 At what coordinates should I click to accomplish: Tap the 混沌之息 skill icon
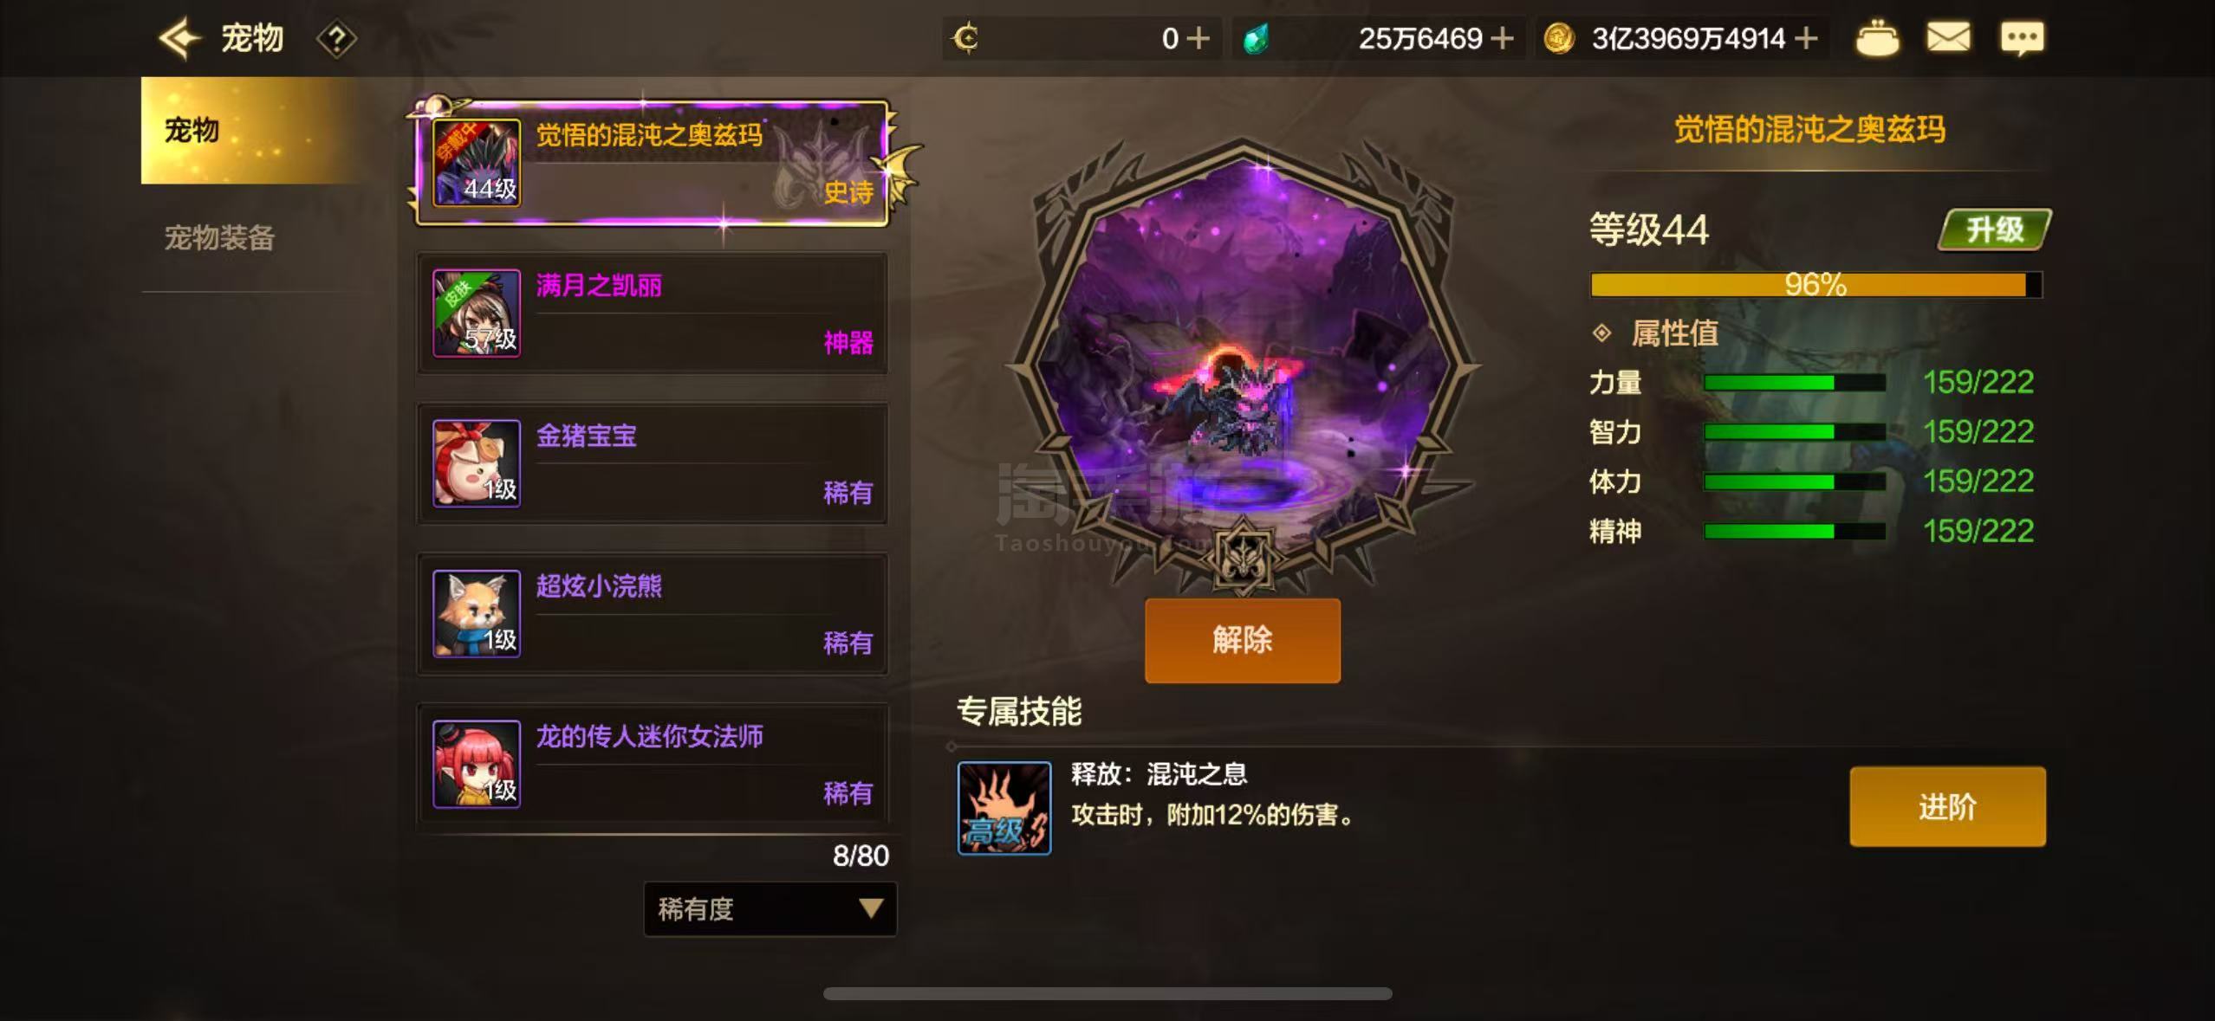[1004, 808]
